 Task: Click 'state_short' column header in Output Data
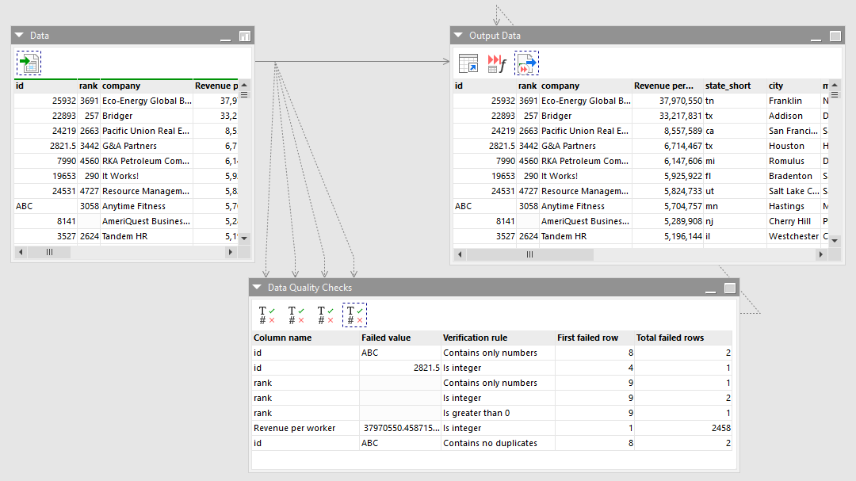(x=735, y=86)
